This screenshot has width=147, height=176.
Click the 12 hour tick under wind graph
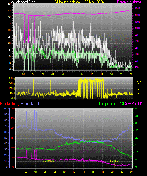pyautogui.click(x=72, y=74)
